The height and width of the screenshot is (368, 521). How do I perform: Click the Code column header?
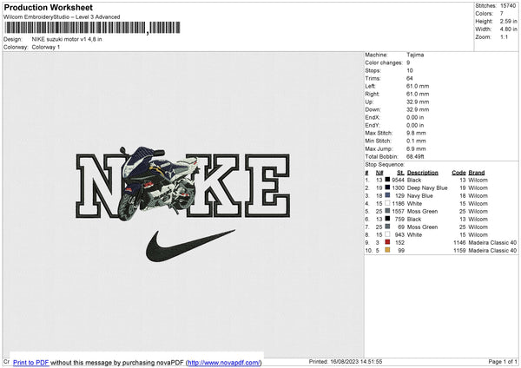click(x=458, y=173)
